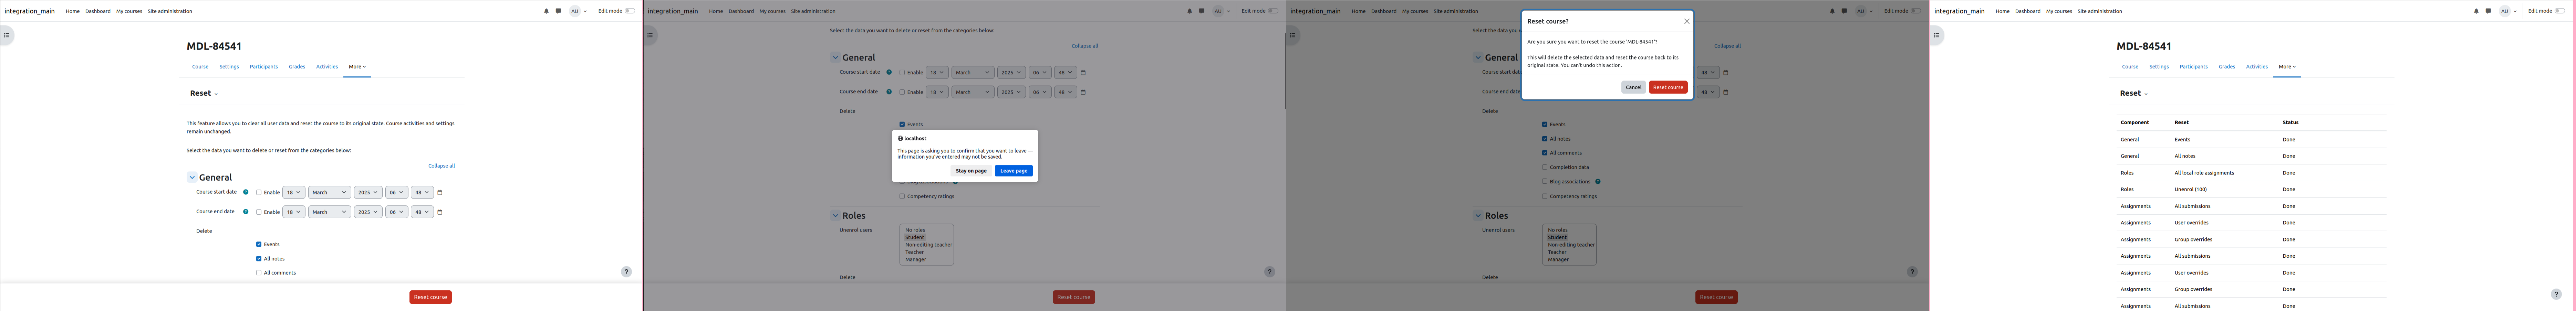Viewport: 2576px width, 311px height.
Task: Toggle Edit mode switch on the results page
Action: pyautogui.click(x=2560, y=11)
